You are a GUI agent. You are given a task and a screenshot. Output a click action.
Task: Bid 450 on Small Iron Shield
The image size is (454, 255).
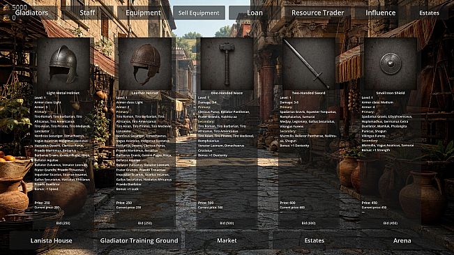click(x=391, y=223)
